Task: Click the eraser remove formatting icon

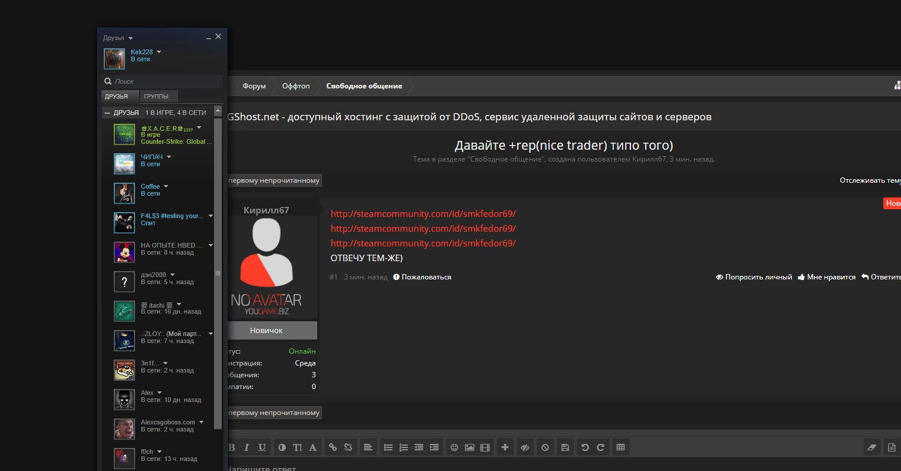Action: coord(873,447)
